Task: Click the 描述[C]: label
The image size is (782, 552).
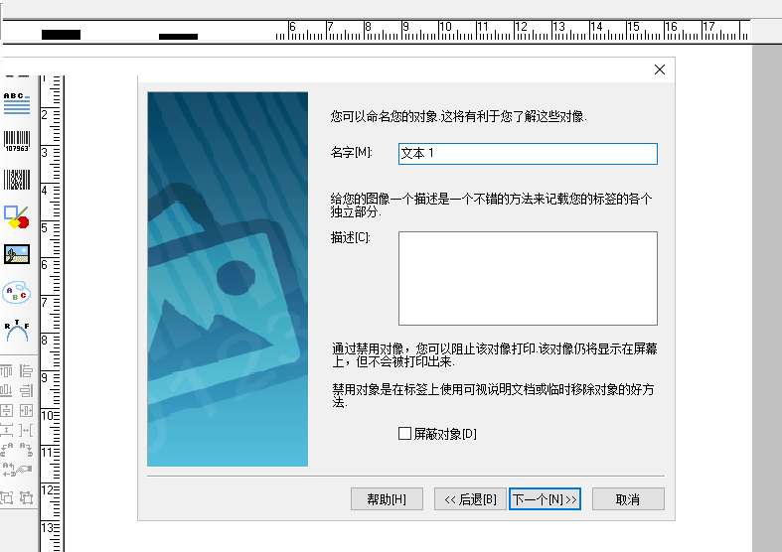Action: click(350, 237)
